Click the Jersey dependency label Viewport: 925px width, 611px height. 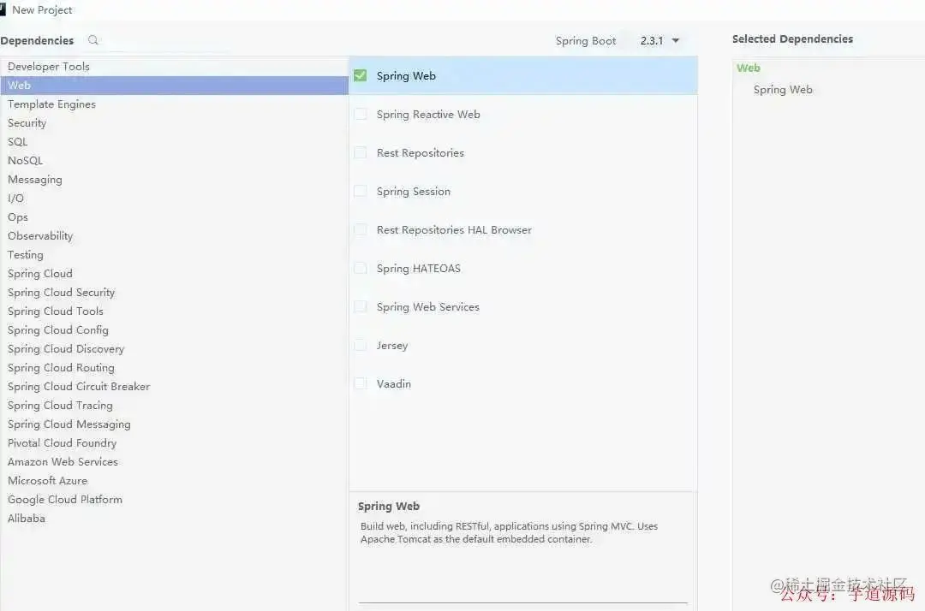click(x=392, y=345)
